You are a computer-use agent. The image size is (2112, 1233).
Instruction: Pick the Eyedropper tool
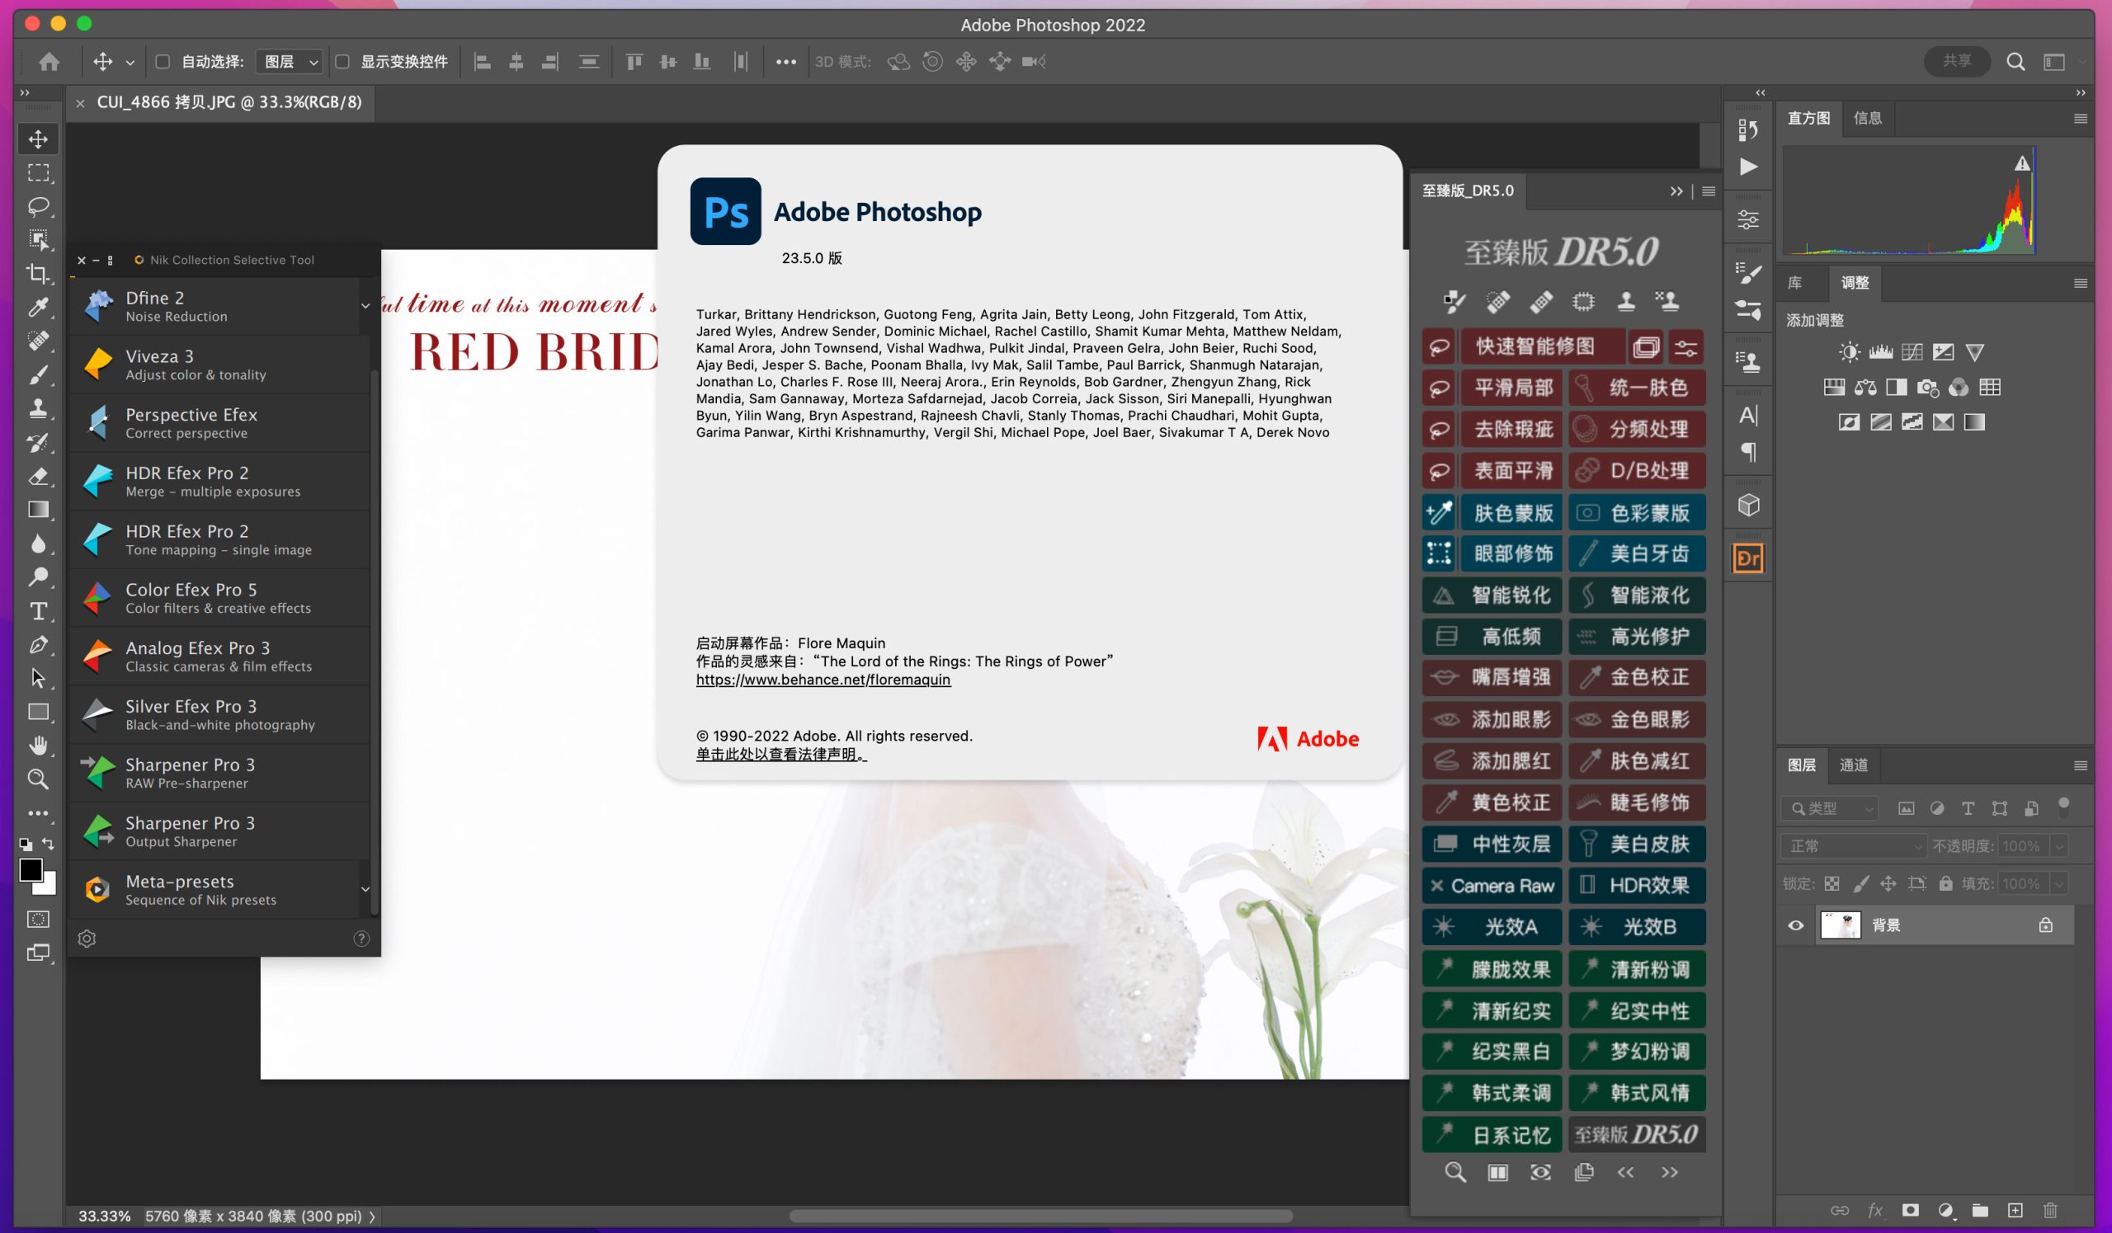coord(38,308)
